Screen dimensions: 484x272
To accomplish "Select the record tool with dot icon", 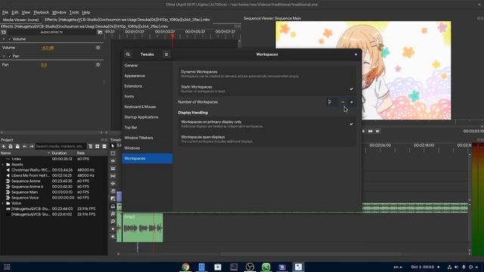I will tap(113, 229).
